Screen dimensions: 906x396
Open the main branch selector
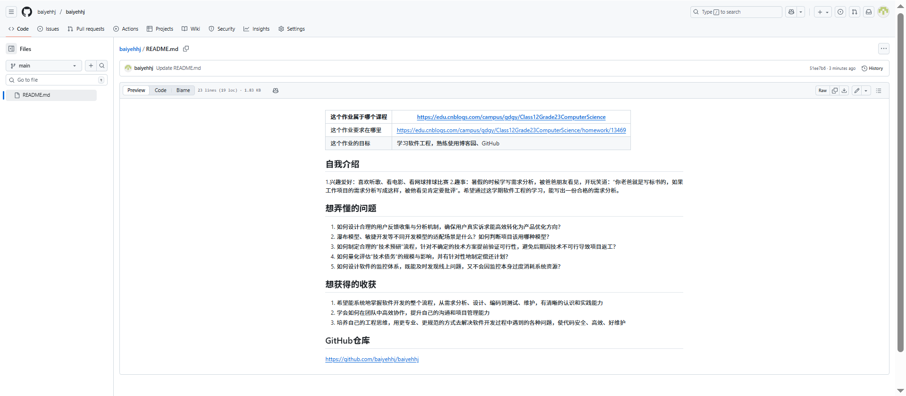click(x=43, y=66)
